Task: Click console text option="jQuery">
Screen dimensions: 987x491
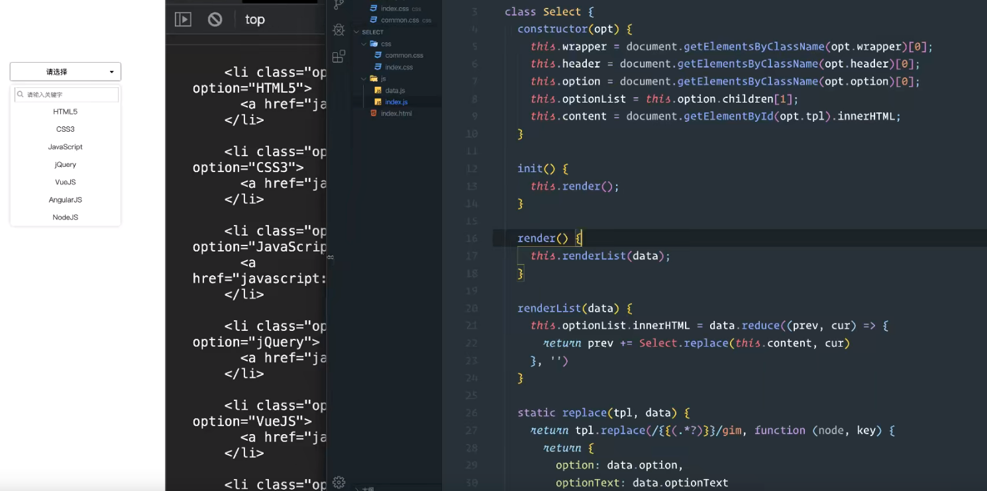Action: [256, 342]
